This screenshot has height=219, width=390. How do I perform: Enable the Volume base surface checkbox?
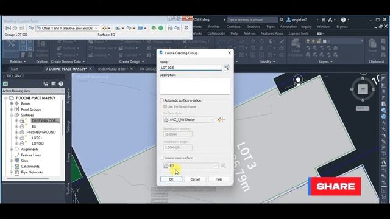coord(161,158)
